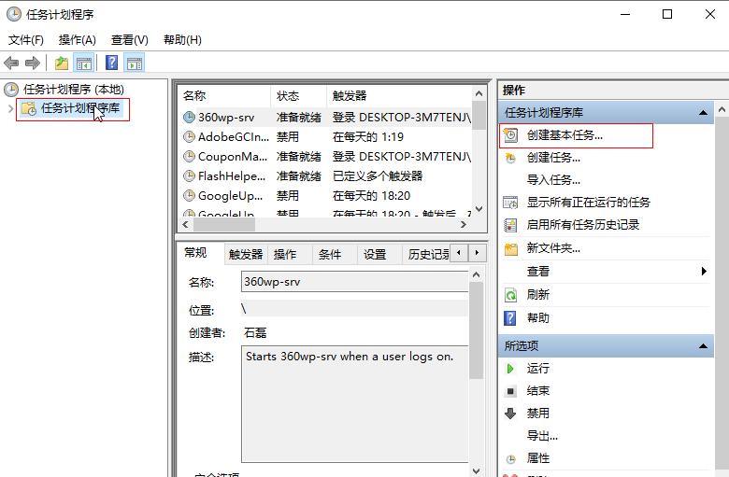Click the 任务计划程序库 folder icon in tree
The height and width of the screenshot is (477, 729).
pos(29,108)
